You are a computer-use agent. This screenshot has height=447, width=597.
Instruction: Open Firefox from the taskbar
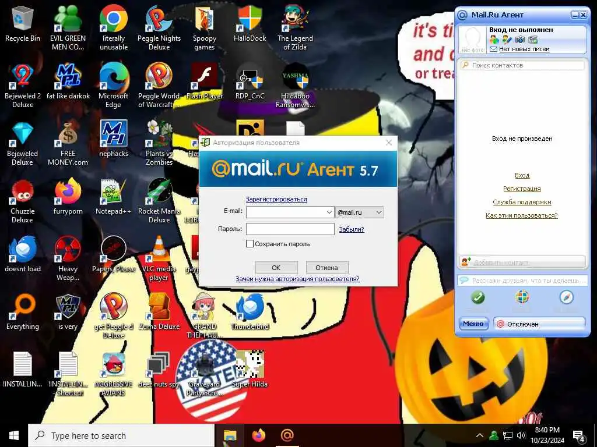pyautogui.click(x=259, y=435)
